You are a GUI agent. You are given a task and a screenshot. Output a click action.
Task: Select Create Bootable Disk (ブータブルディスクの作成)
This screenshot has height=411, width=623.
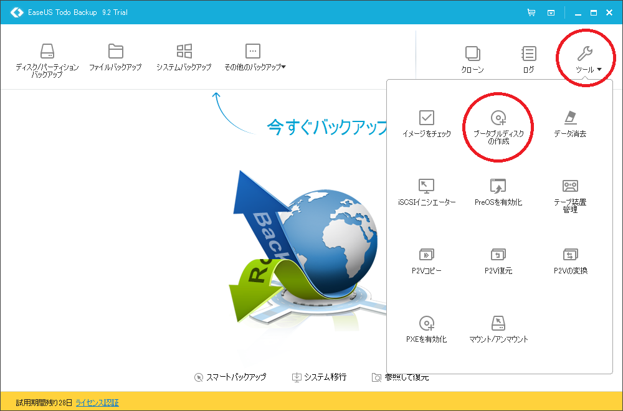(x=498, y=127)
